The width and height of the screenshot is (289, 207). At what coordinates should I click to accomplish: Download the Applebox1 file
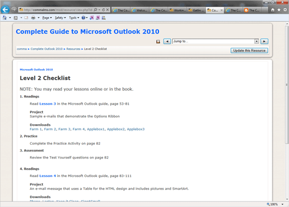pyautogui.click(x=96, y=129)
